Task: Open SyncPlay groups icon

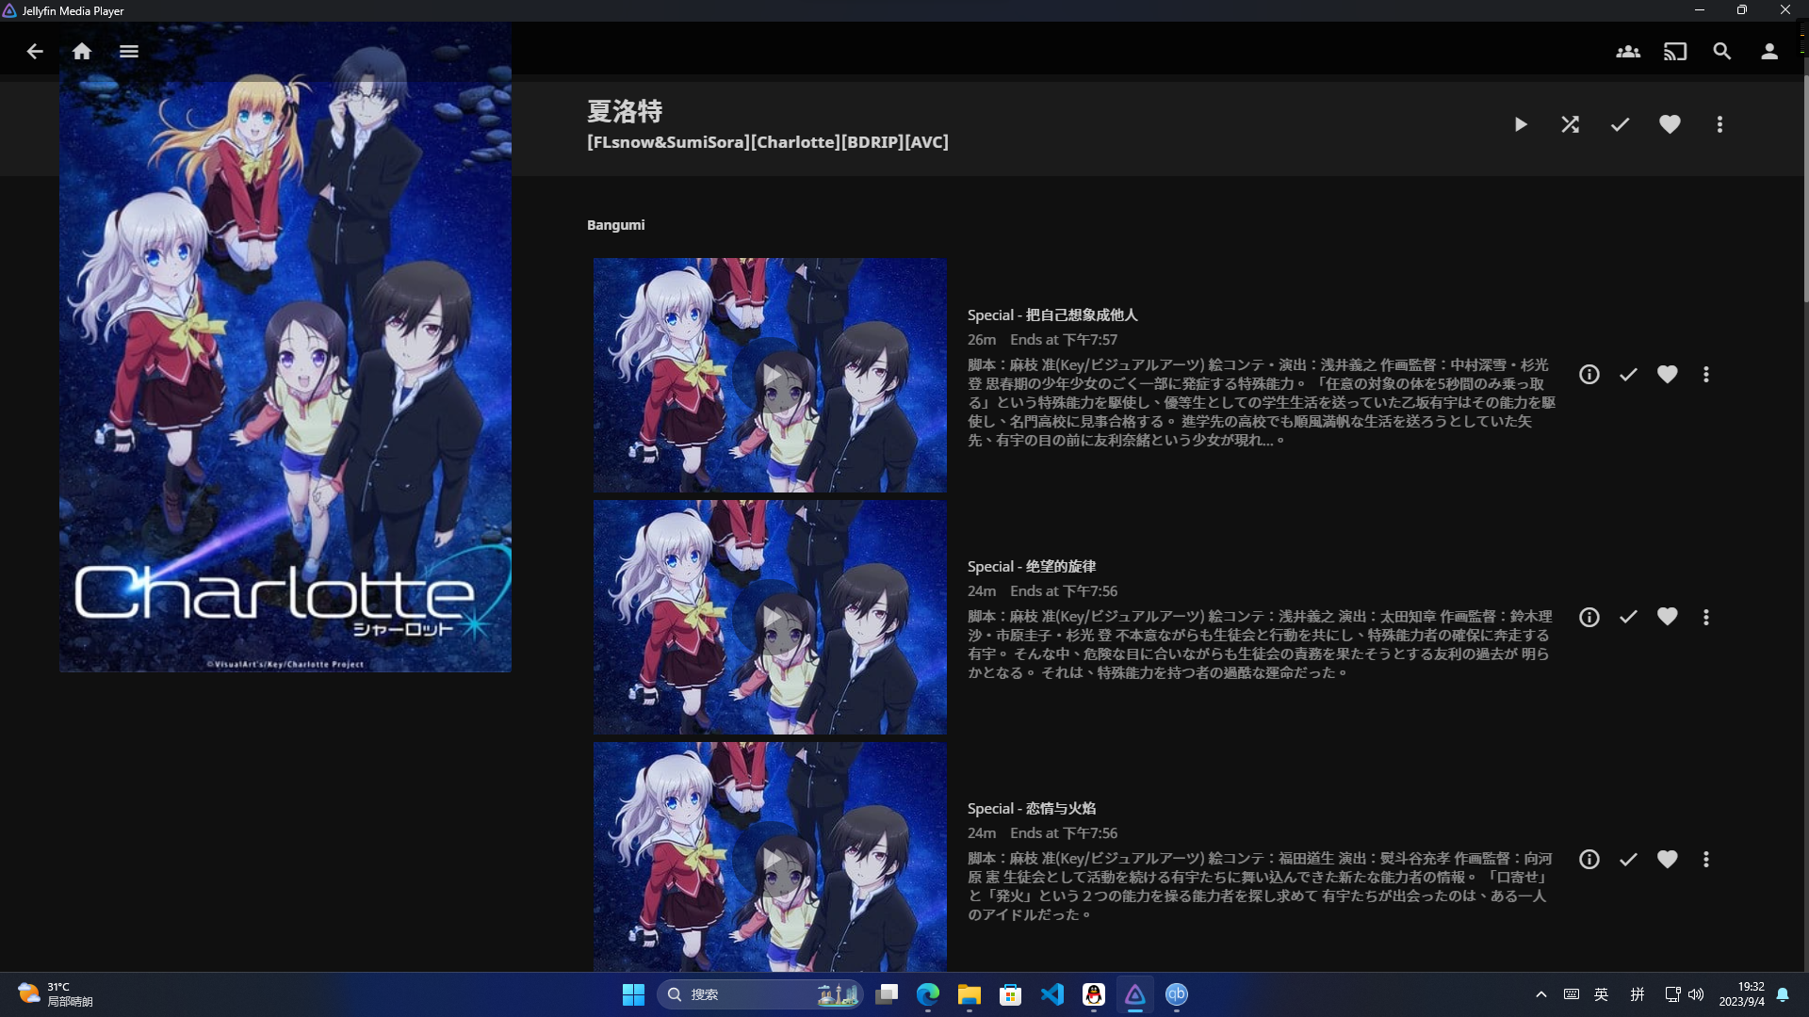Action: coord(1627,52)
